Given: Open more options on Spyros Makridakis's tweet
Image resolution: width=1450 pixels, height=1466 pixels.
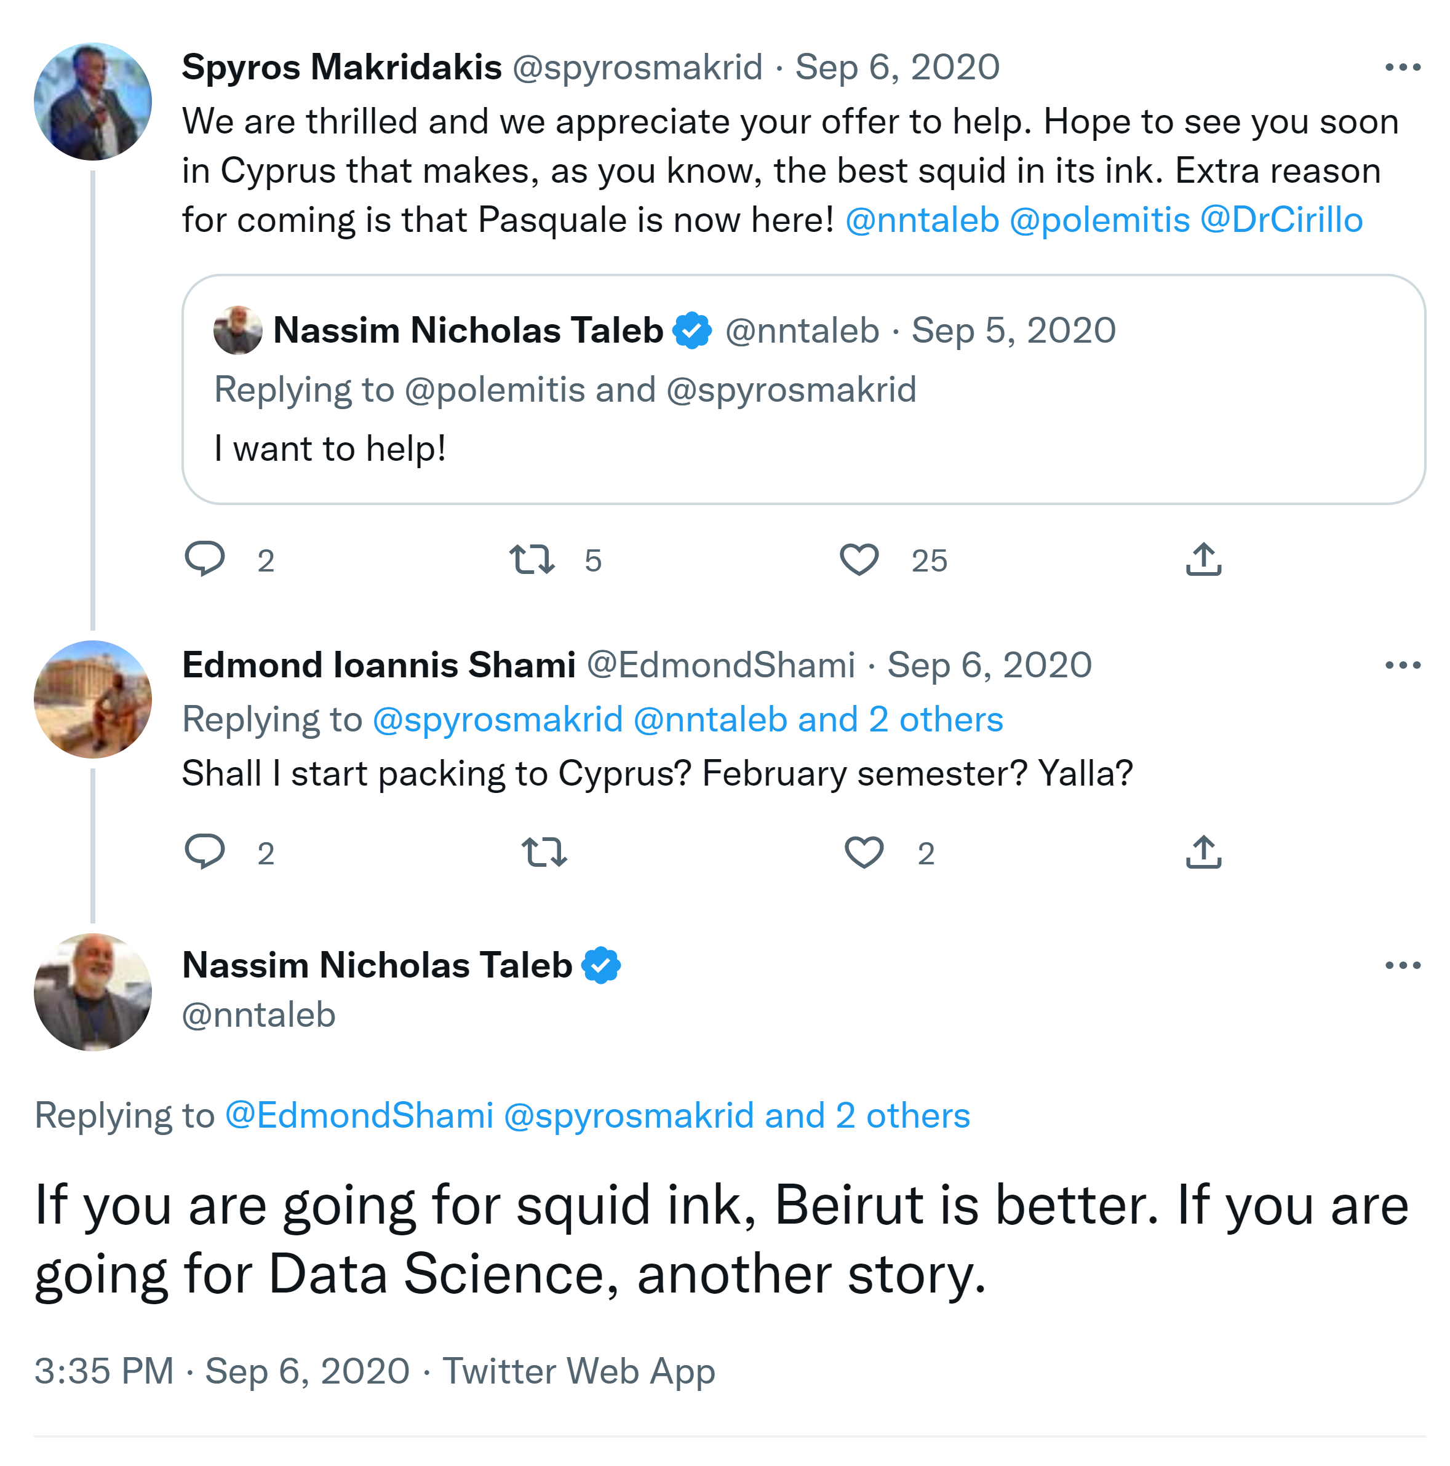Looking at the screenshot, I should (1402, 68).
